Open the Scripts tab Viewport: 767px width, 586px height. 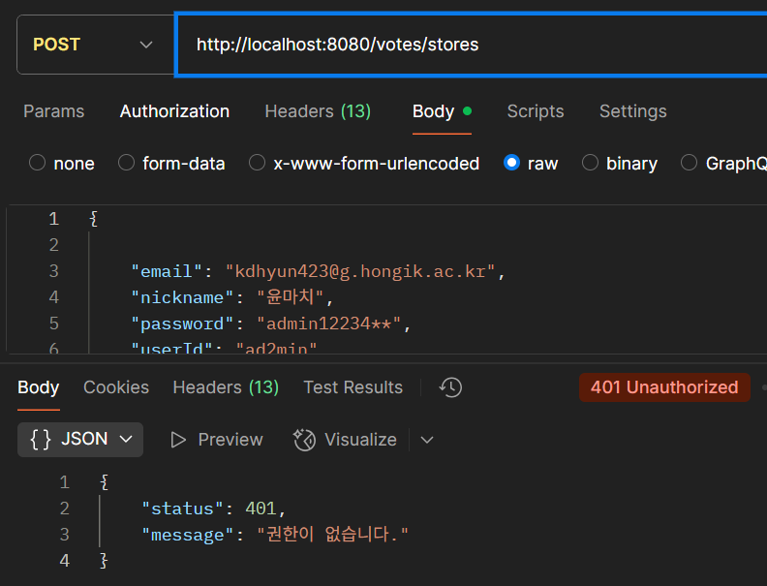coord(536,111)
